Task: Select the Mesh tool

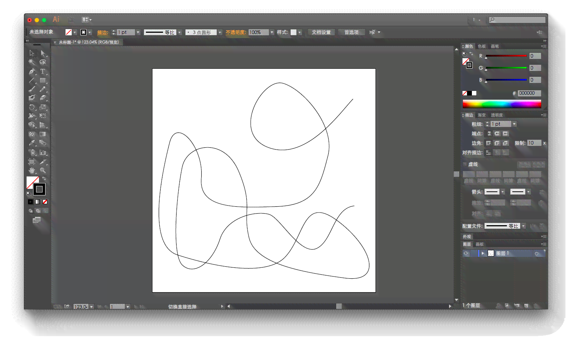Action: pos(32,134)
